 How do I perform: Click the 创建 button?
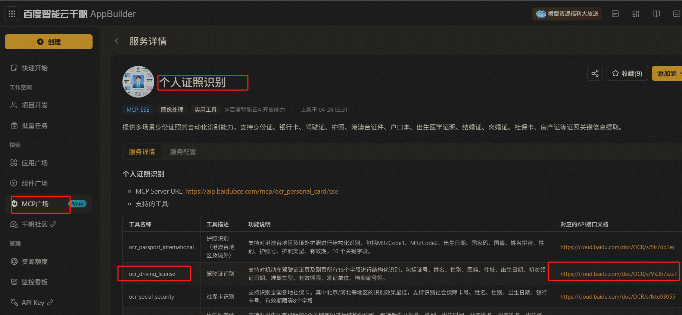[49, 42]
